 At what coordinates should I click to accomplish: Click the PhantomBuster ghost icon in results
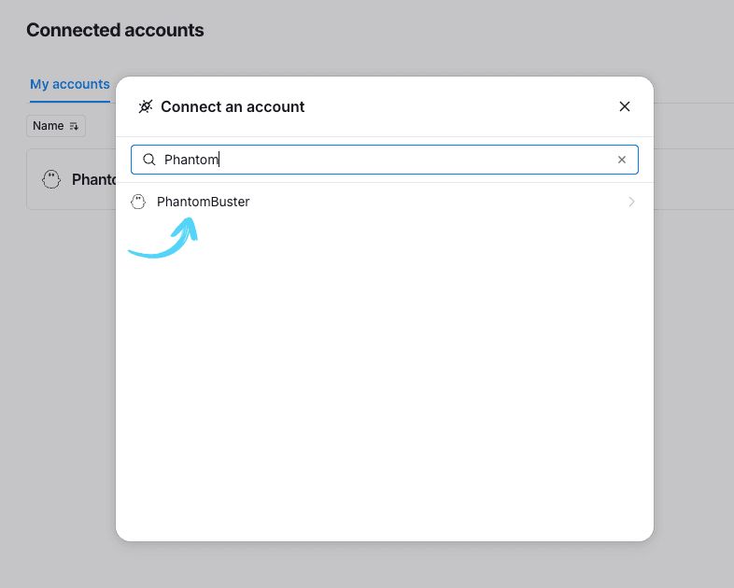click(x=138, y=202)
